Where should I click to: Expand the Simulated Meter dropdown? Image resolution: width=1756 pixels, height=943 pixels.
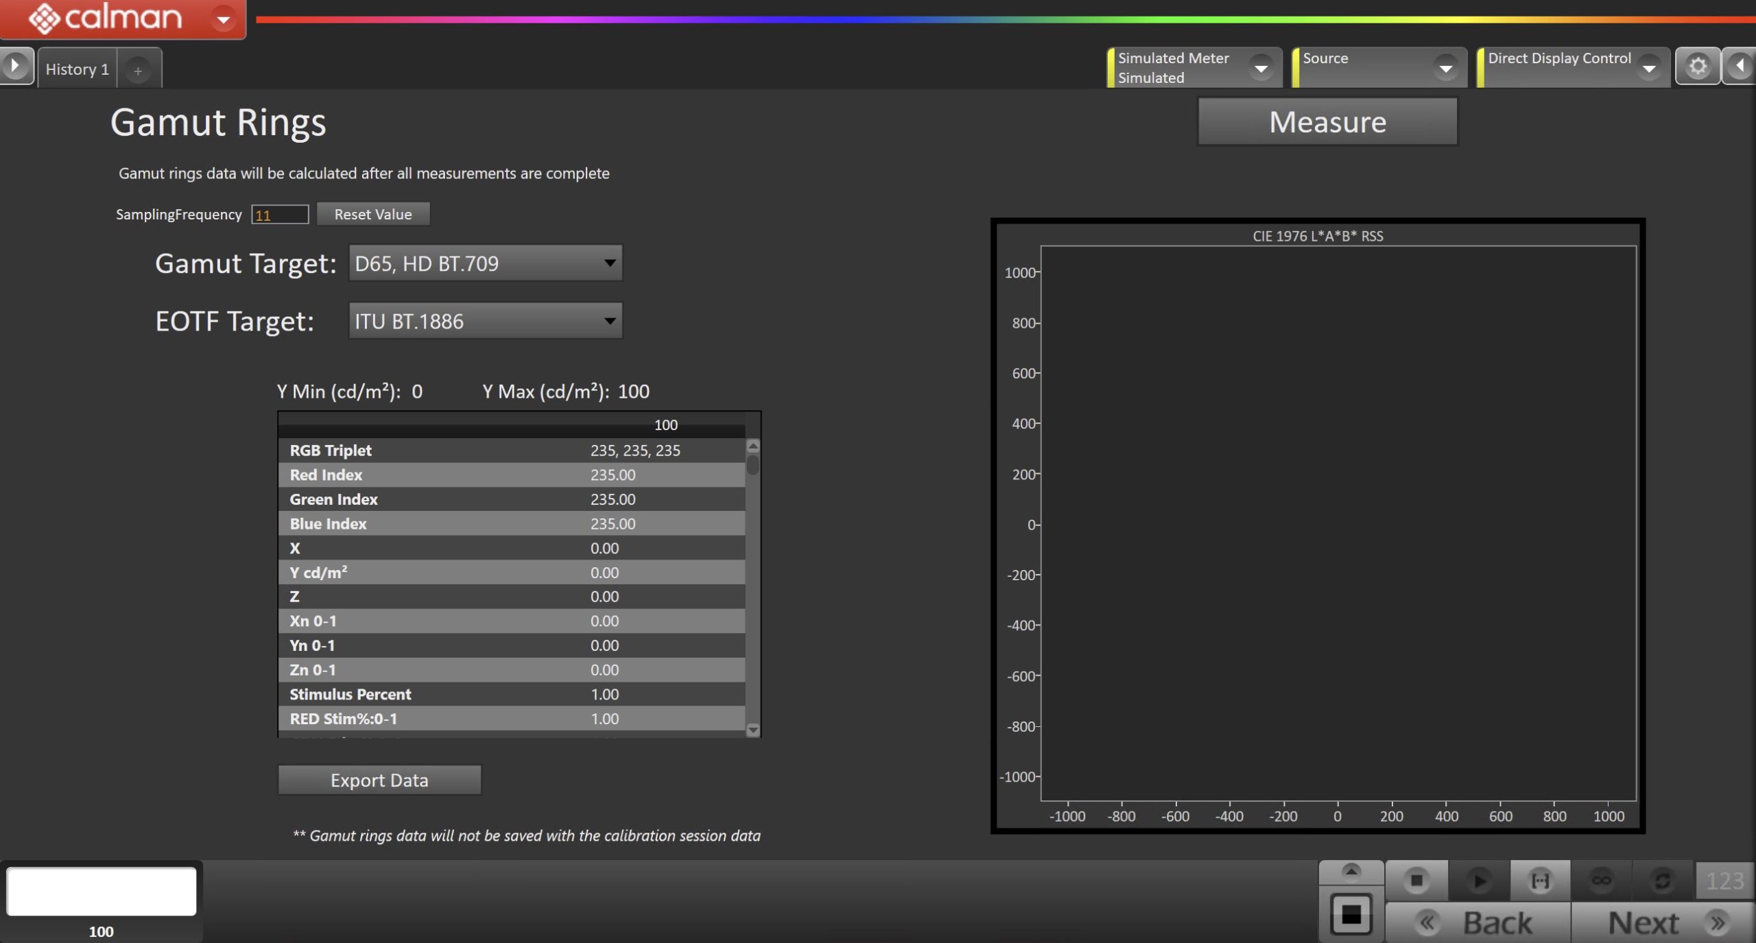pyautogui.click(x=1261, y=68)
